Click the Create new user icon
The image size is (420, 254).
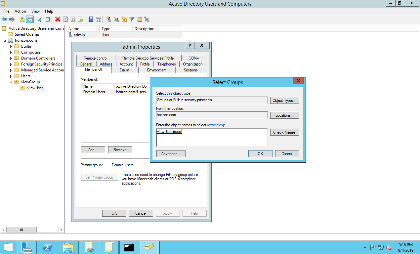tap(108, 20)
